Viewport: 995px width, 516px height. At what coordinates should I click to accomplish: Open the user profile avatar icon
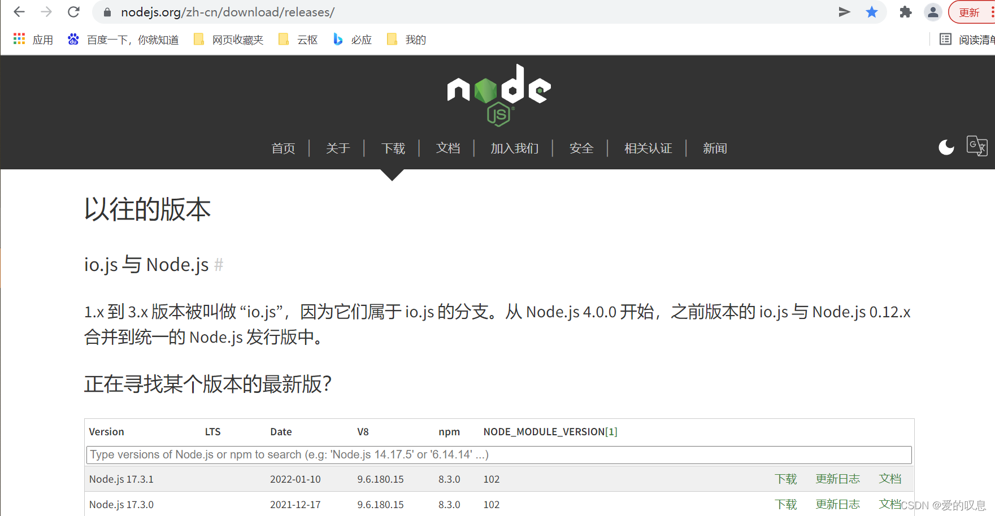(x=933, y=12)
